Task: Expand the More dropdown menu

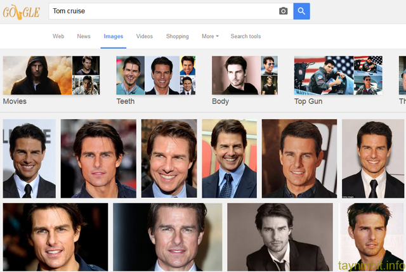Action: pyautogui.click(x=210, y=36)
